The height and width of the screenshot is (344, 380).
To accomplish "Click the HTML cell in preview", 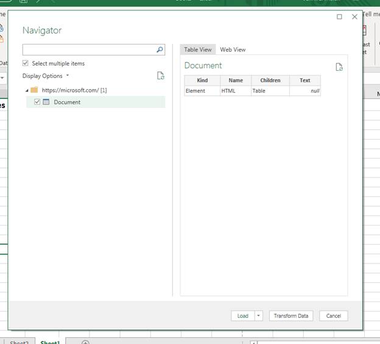I will pyautogui.click(x=236, y=91).
